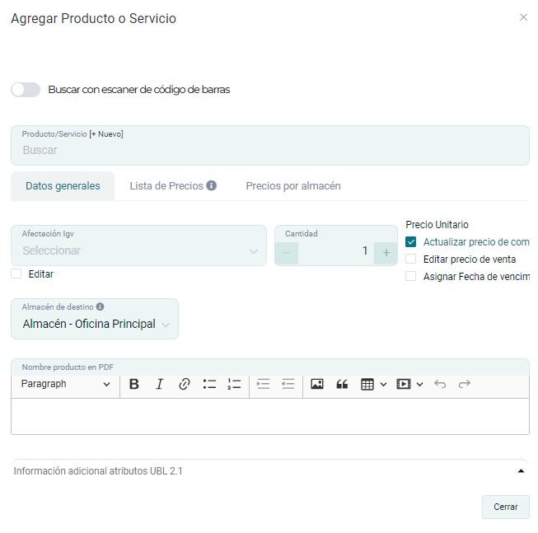Insert a link in the editor
538x533 pixels.
coord(185,384)
